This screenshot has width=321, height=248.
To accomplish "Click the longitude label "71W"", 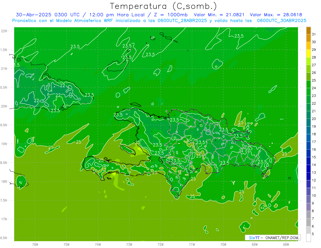I will (x=192, y=245).
